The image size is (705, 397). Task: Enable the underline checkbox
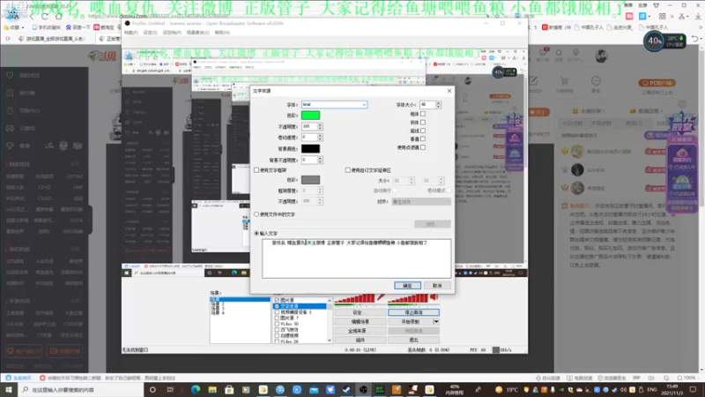tap(423, 131)
